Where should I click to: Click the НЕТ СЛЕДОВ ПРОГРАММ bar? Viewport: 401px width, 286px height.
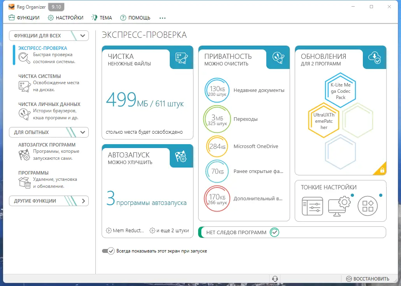coord(292,232)
